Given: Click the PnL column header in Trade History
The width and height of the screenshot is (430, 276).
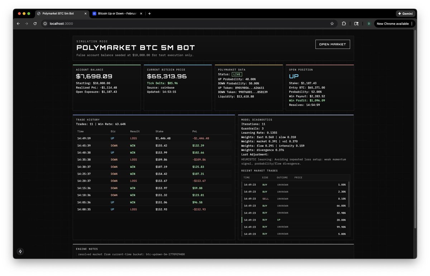Looking at the screenshot, I should tap(195, 132).
